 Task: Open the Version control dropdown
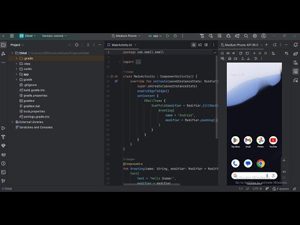click(54, 36)
